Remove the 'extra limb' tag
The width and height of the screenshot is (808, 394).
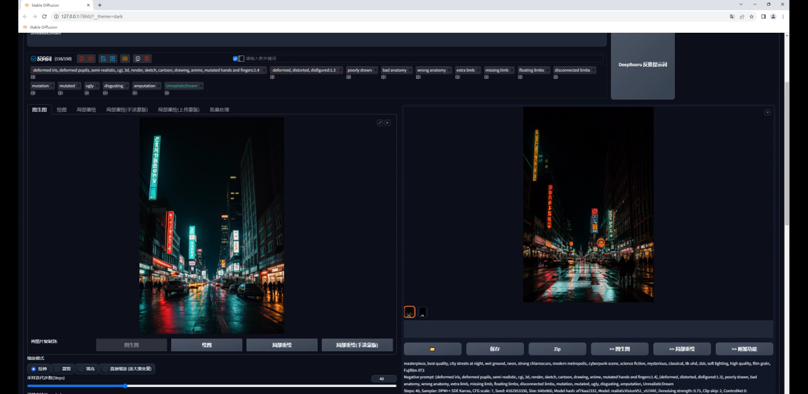478,70
